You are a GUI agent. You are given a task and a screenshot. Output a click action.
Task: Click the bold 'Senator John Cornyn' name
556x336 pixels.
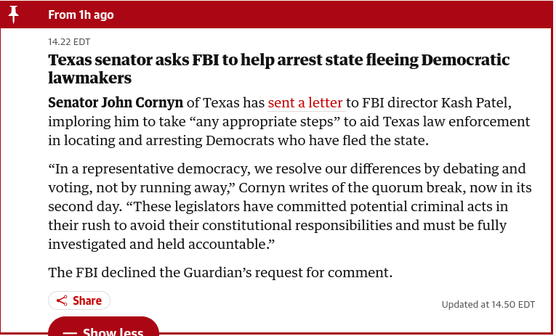pyautogui.click(x=116, y=102)
